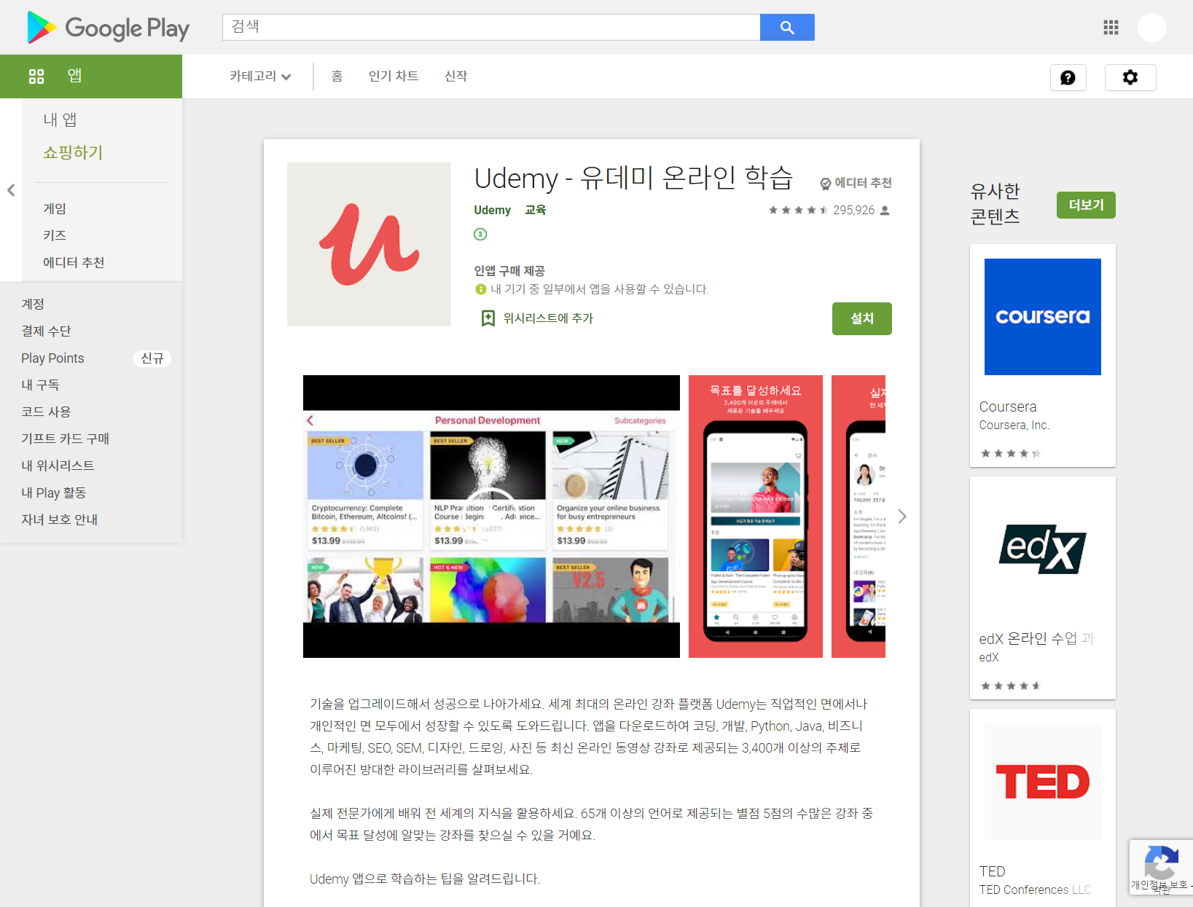Screen dimensions: 1193x907
Task: Open Play Points in sidebar
Action: 52,358
